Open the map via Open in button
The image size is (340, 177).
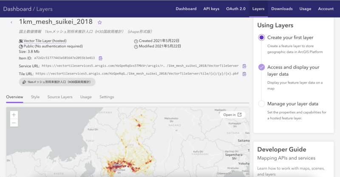(x=232, y=115)
